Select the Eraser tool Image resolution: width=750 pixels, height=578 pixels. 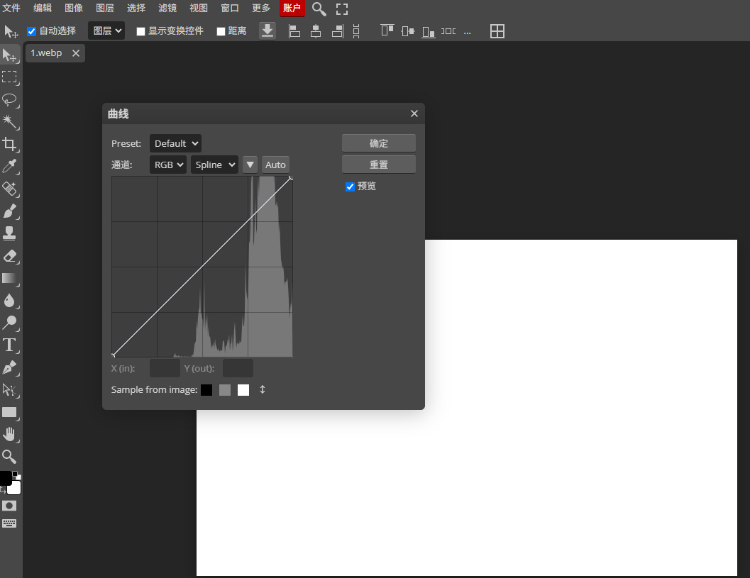10,256
